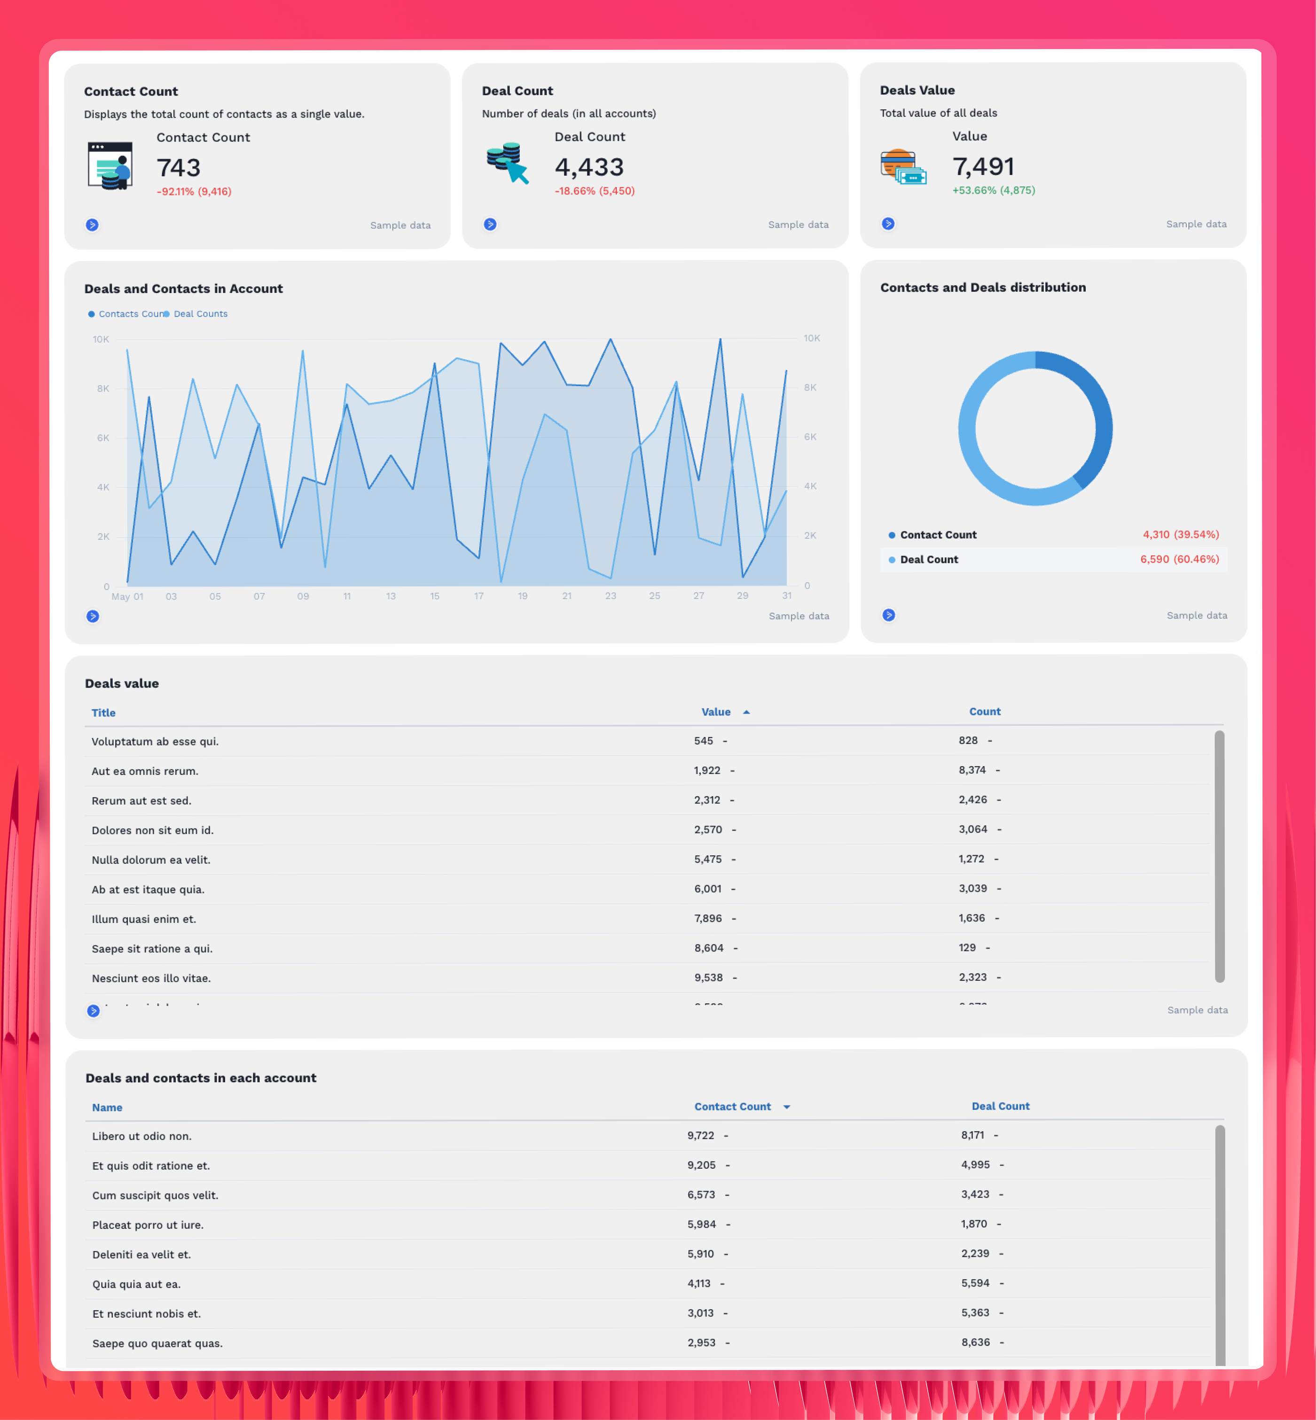Click the Deal Count coins-and-cursor icon
Viewport: 1316px width, 1420px height.
coord(508,164)
